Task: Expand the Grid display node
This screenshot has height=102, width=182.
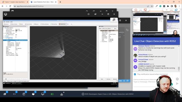Action: point(4,36)
